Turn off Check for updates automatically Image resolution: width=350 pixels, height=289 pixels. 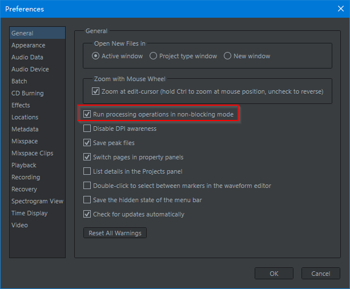click(x=87, y=214)
